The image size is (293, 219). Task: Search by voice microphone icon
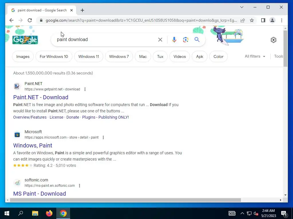click(174, 40)
